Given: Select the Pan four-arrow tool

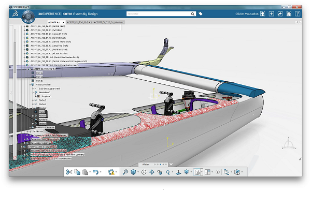Looking at the screenshot, I should point(152,172).
